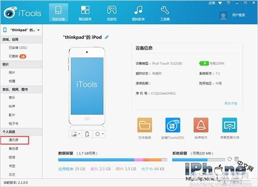Image resolution: width=258 pixels, height=187 pixels.
Task: Click the green battery charging indicator
Action: click(204, 63)
